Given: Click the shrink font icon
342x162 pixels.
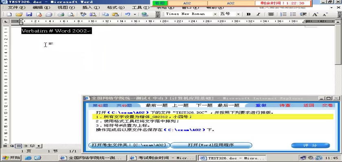Looking at the screenshot, I should tap(325, 14).
